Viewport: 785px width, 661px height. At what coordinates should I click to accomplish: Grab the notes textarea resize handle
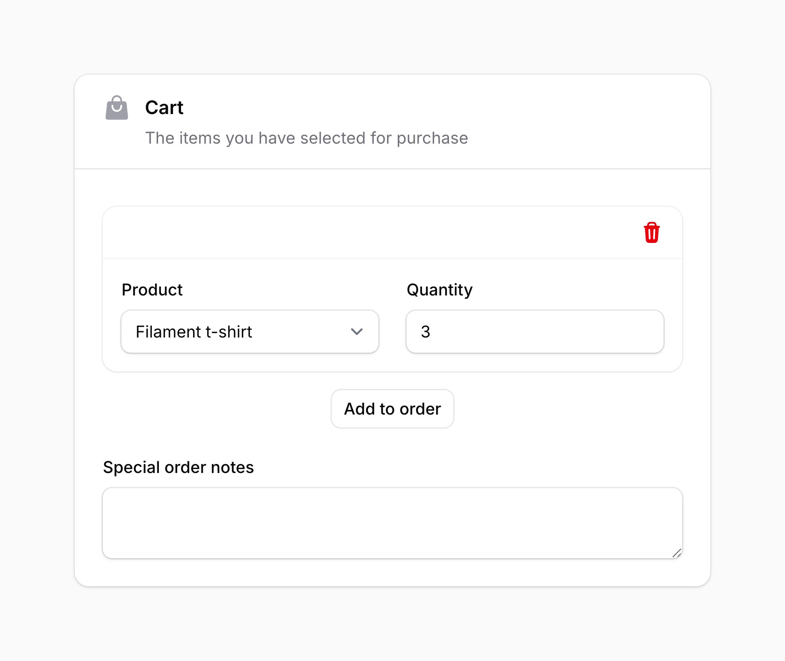(x=677, y=553)
